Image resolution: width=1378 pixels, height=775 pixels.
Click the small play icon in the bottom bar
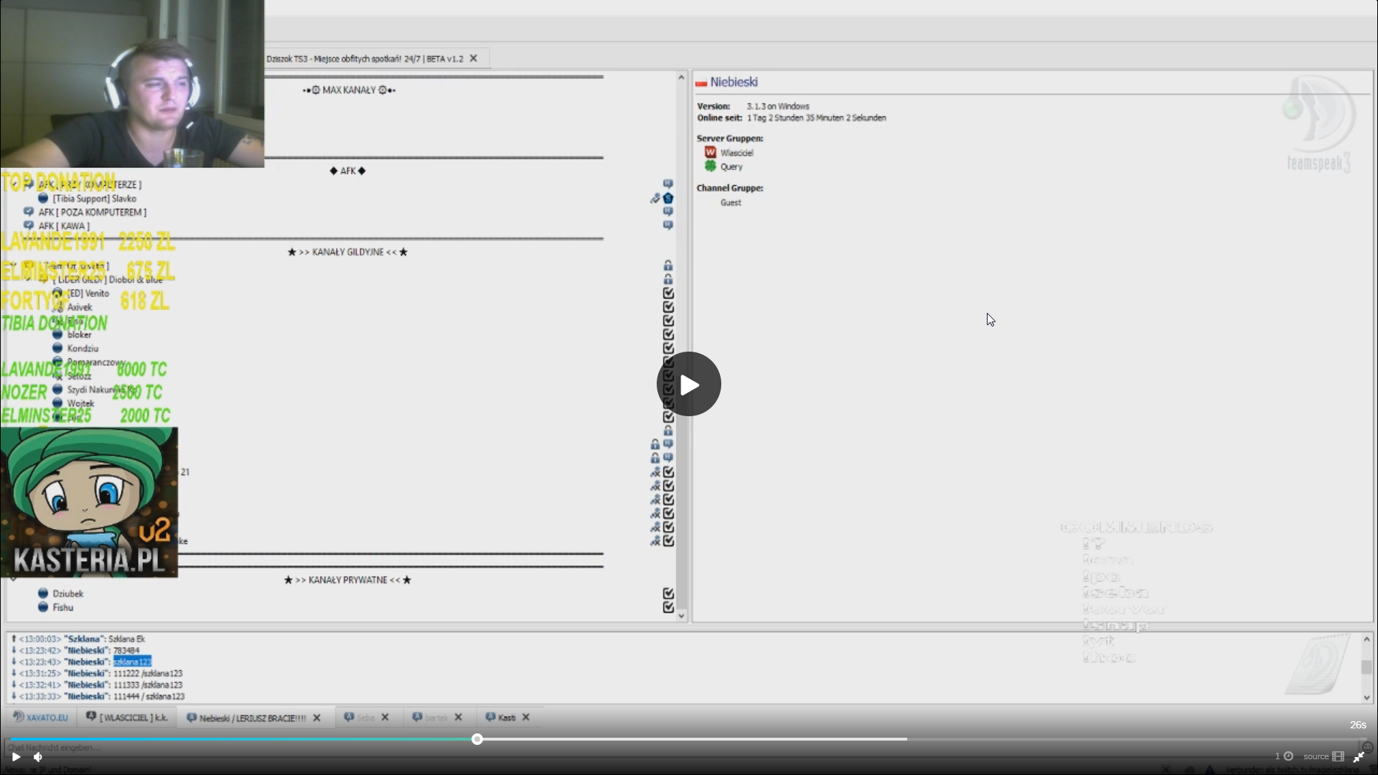(16, 756)
